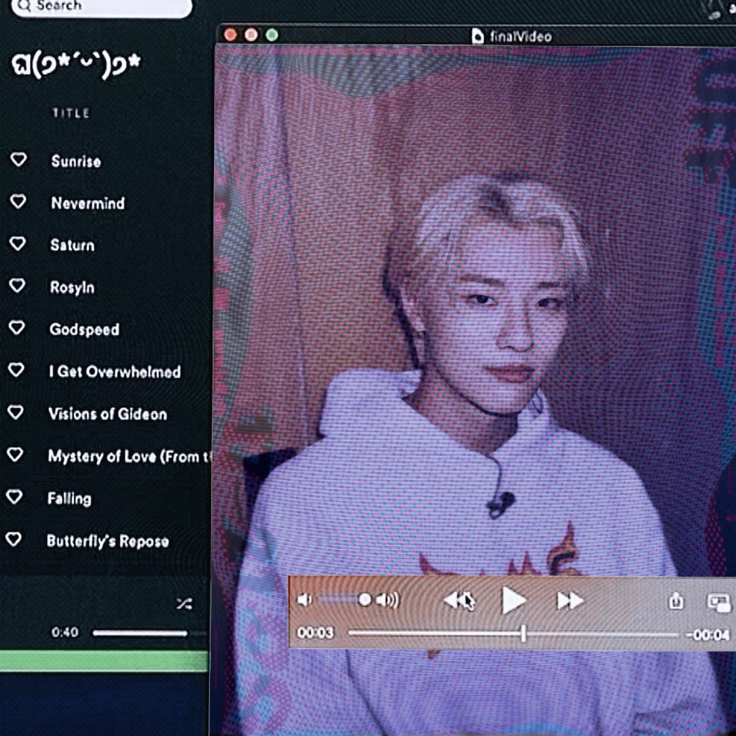
Task: Like Butterfly's Repose with its heart icon
Action: click(x=13, y=539)
